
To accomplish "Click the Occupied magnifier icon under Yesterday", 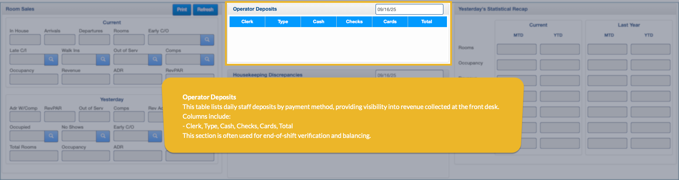I will 51,136.
